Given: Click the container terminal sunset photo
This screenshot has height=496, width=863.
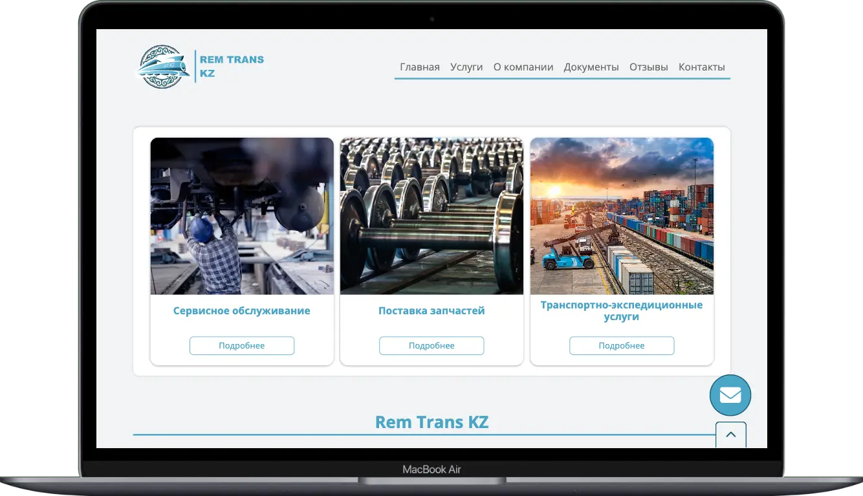Looking at the screenshot, I should pyautogui.click(x=621, y=216).
